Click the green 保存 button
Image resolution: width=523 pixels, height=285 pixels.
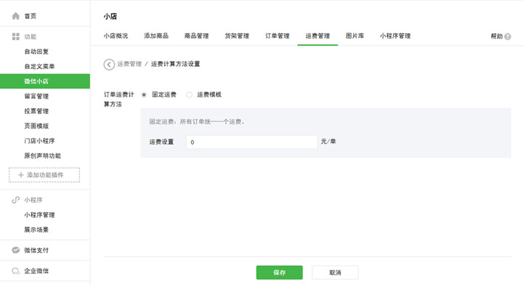point(280,273)
